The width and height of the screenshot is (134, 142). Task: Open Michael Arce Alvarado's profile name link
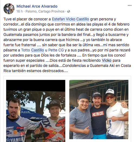point(37,6)
